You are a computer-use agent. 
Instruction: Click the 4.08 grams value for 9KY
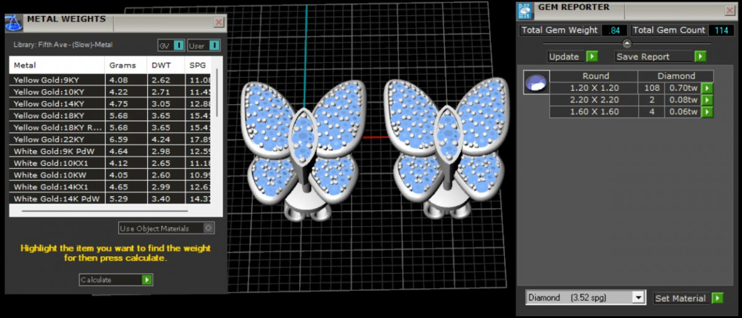[126, 80]
